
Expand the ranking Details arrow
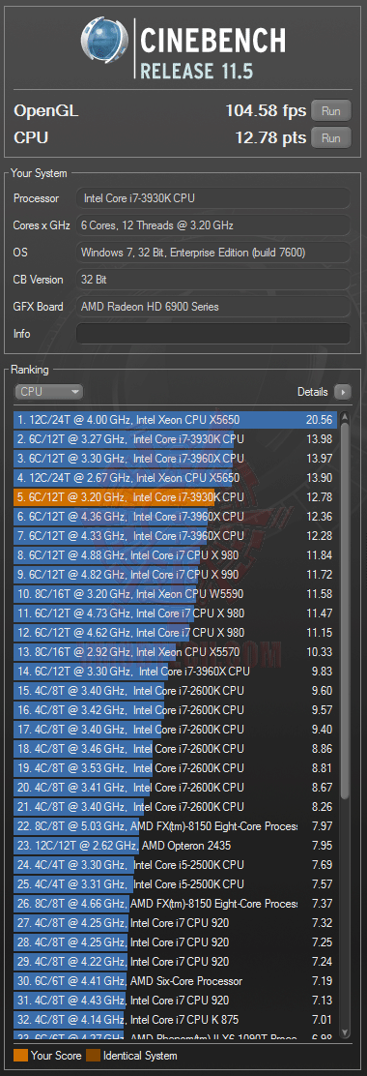click(x=342, y=392)
